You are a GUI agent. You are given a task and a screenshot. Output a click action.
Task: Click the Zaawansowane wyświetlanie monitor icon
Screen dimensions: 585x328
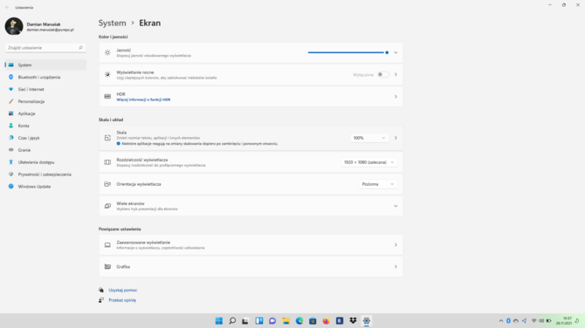pos(107,245)
